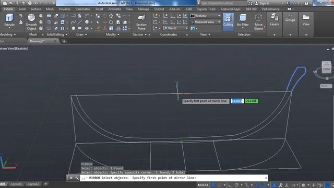Expand the View panel title dropdown
Image resolution: width=334 pixels, height=188 pixels.
pos(205,34)
